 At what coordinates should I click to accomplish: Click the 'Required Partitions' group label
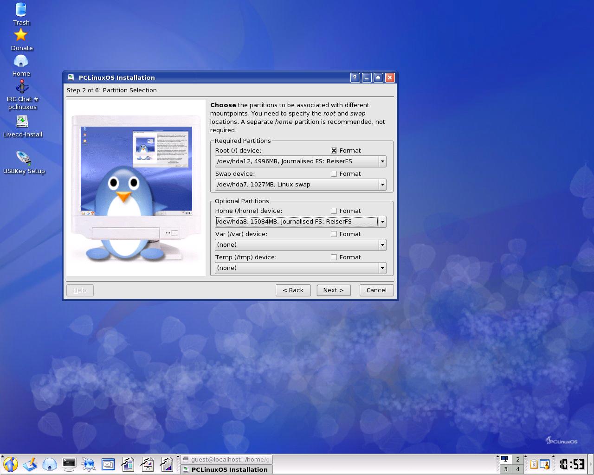pyautogui.click(x=243, y=141)
